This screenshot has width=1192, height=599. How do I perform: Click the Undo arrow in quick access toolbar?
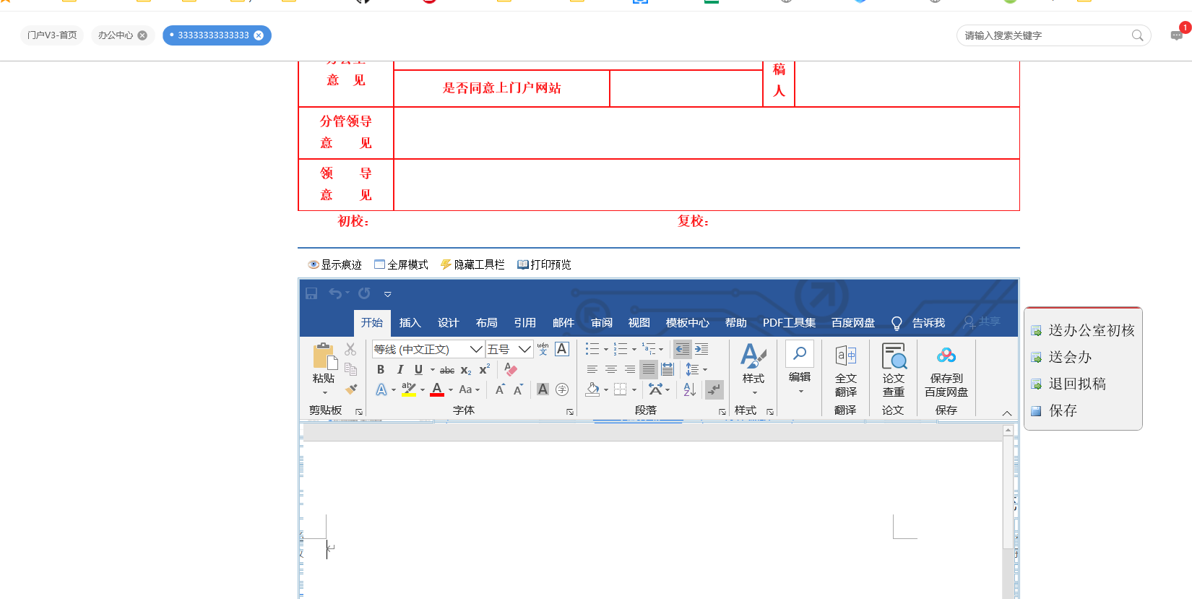click(x=336, y=293)
